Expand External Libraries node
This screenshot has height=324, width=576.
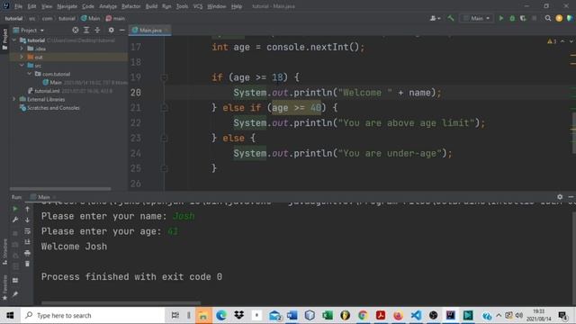14,99
